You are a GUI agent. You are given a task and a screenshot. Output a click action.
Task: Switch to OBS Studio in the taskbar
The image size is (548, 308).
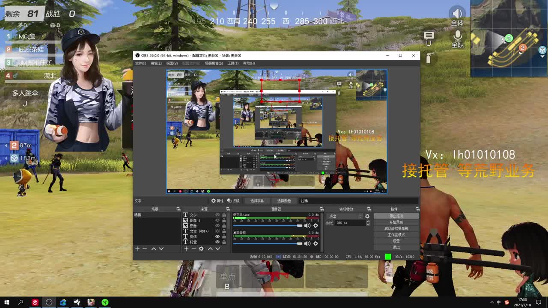click(x=49, y=302)
